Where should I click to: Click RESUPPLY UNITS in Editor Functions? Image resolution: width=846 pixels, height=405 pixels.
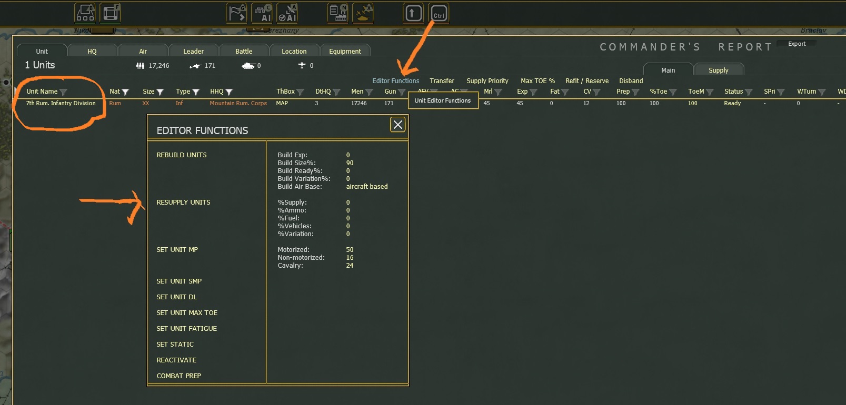(x=183, y=202)
